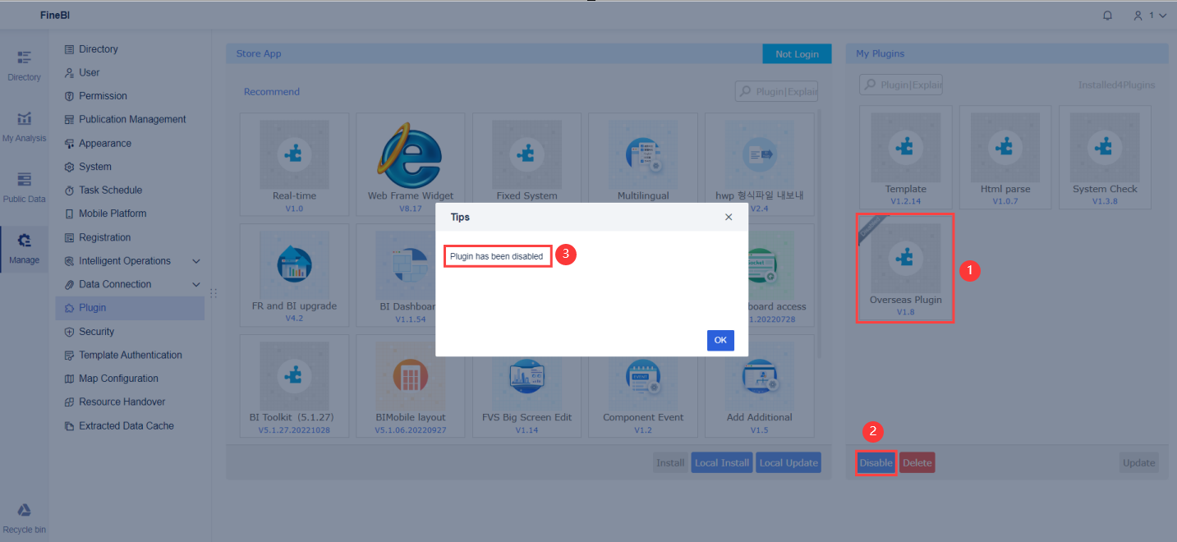The image size is (1177, 542).
Task: Select the Real-time plugin card
Action: 294,164
